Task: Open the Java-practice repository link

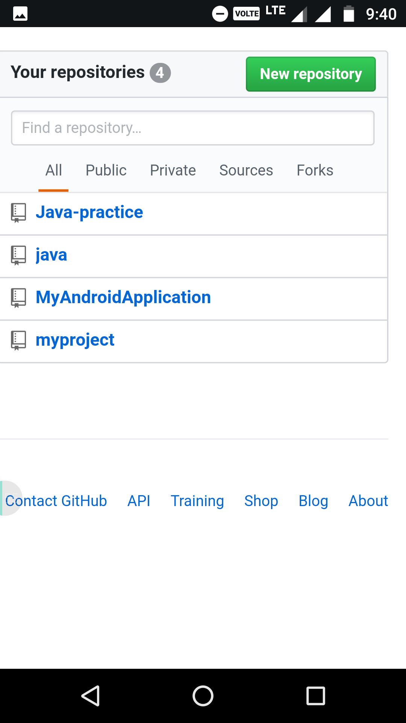Action: (89, 212)
